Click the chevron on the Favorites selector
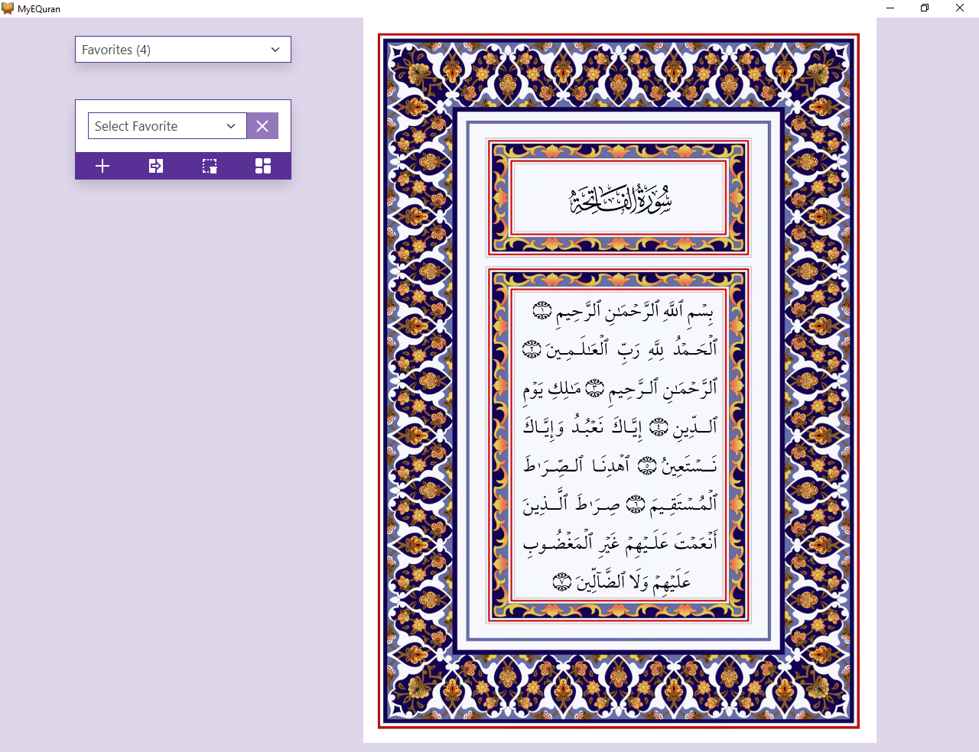 point(275,49)
